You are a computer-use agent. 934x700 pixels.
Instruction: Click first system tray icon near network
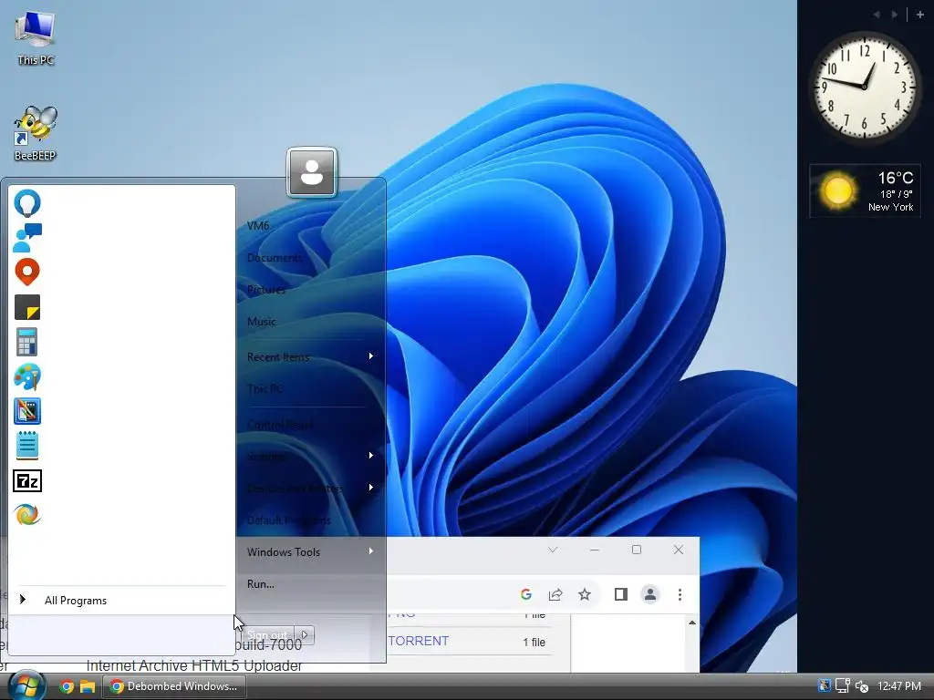coord(825,686)
